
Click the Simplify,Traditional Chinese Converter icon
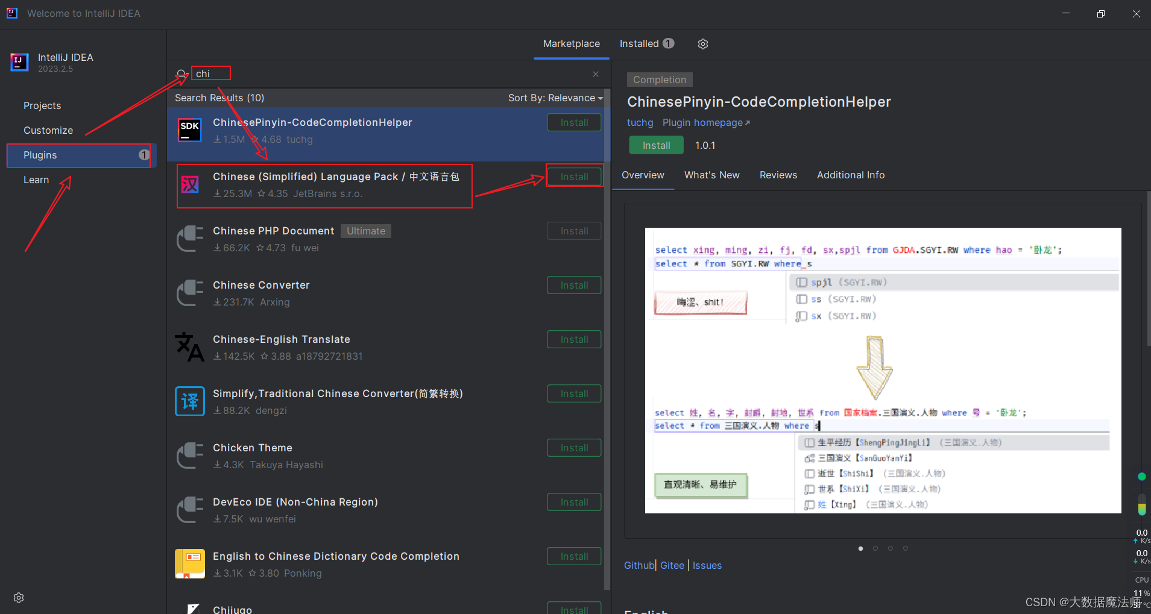(190, 401)
